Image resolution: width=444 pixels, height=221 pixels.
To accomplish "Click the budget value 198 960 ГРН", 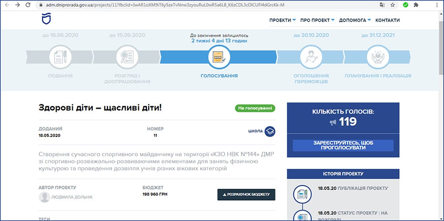I will pos(155,194).
